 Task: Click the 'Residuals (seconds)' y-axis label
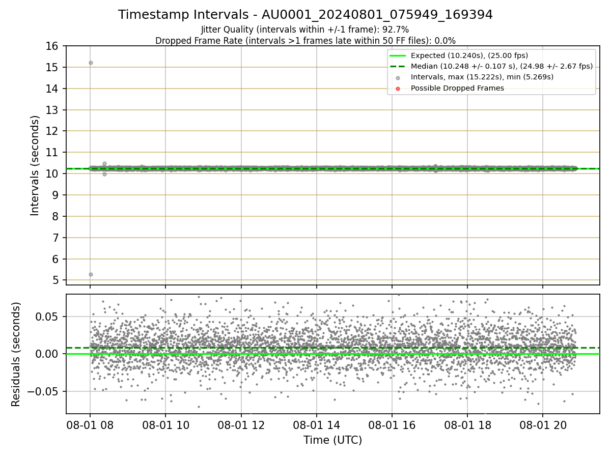(16, 354)
